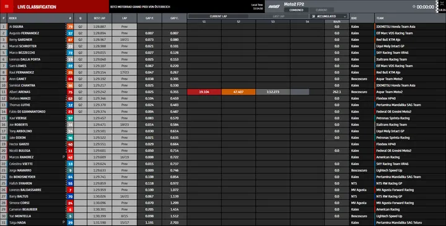The height and width of the screenshot is (226, 446).
Task: Click the Km/h column header
Action: [x=337, y=22]
